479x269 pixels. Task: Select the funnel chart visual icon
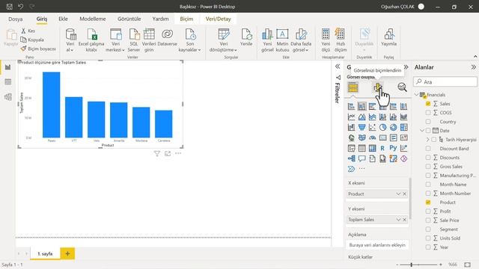[361, 127]
